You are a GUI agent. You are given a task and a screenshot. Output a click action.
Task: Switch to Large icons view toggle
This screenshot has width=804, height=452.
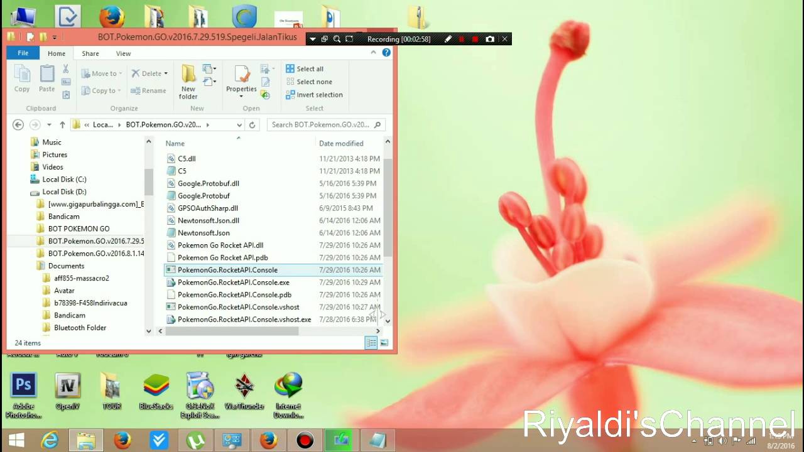pyautogui.click(x=384, y=343)
